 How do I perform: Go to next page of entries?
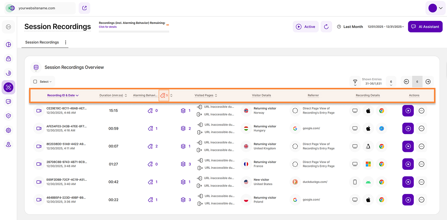(428, 82)
